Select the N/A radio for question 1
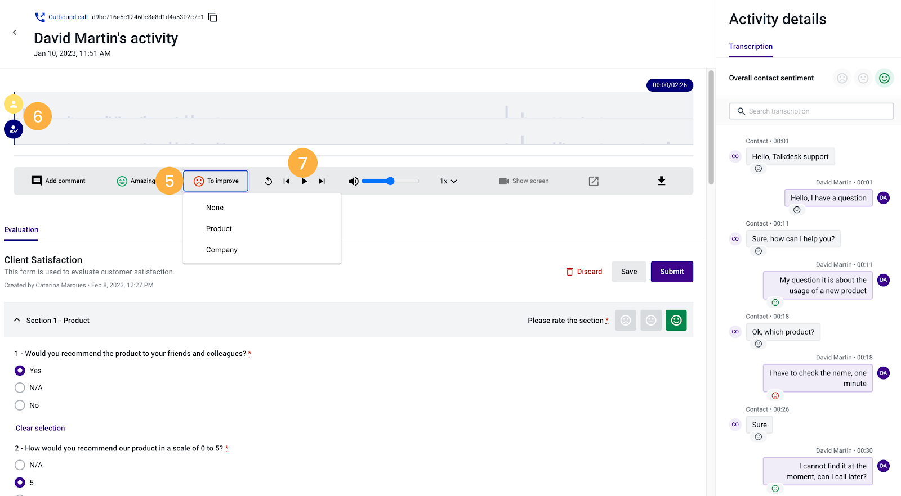901x496 pixels. [20, 388]
